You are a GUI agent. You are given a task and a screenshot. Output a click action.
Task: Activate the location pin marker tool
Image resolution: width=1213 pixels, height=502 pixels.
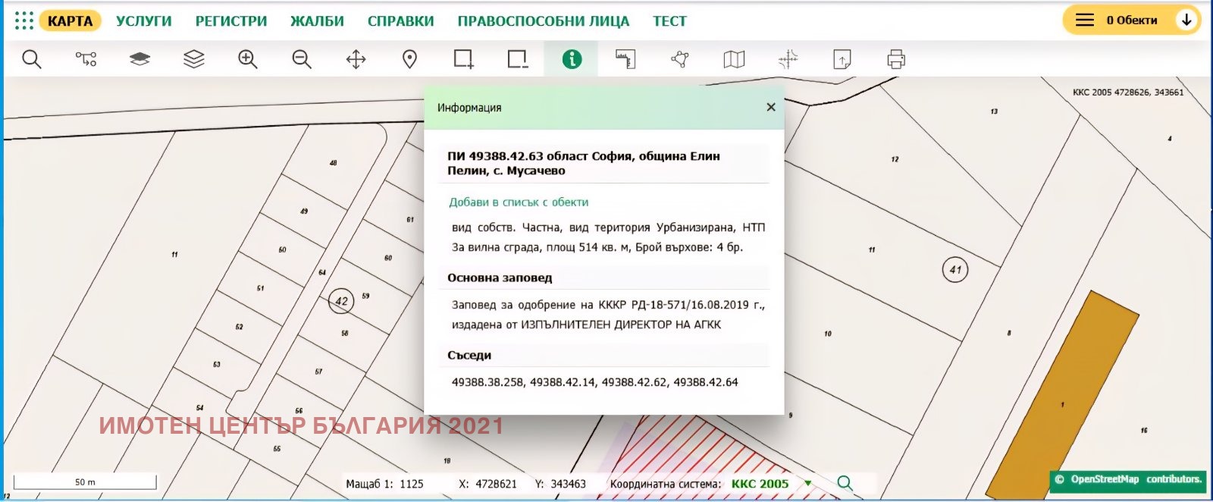pyautogui.click(x=409, y=59)
